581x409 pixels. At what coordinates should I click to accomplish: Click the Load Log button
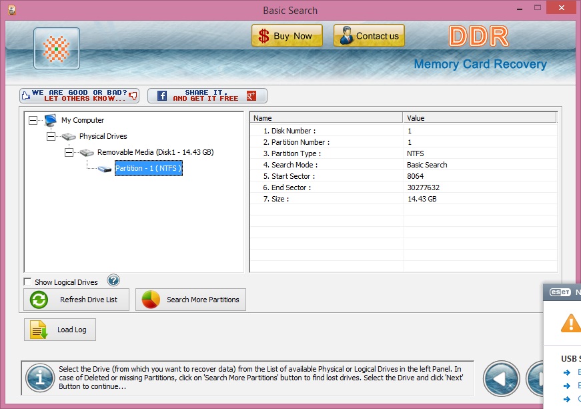coord(60,330)
